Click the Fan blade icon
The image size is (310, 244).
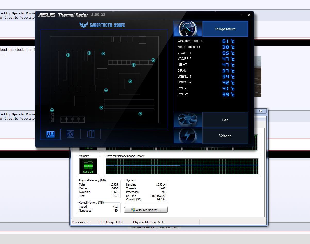pyautogui.click(x=188, y=120)
